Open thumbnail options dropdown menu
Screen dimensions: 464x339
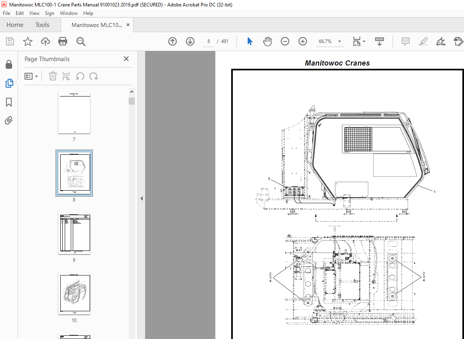coord(31,76)
